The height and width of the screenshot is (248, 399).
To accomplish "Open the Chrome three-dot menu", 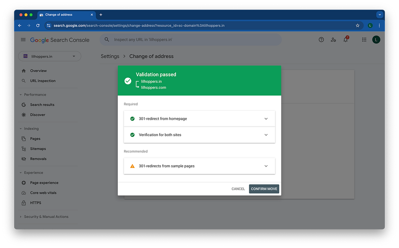I will [x=379, y=25].
